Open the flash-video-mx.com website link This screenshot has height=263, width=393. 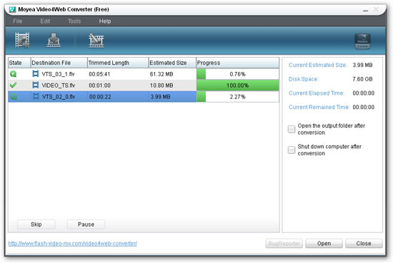(73, 243)
